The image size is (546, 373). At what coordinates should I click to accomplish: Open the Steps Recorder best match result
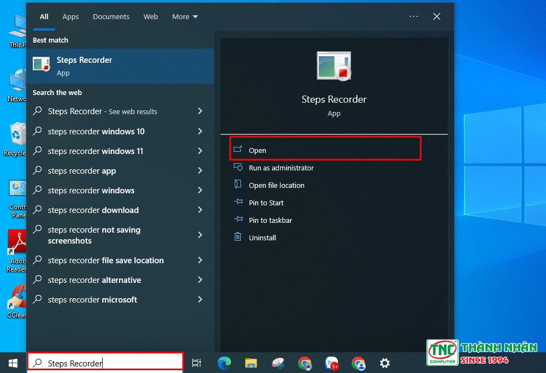pos(120,66)
